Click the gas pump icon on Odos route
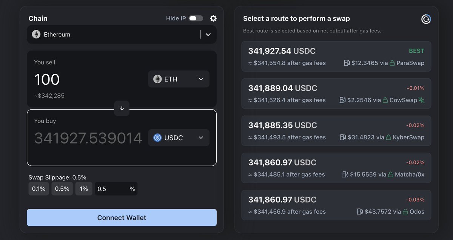This screenshot has height=240, width=453. (360, 212)
